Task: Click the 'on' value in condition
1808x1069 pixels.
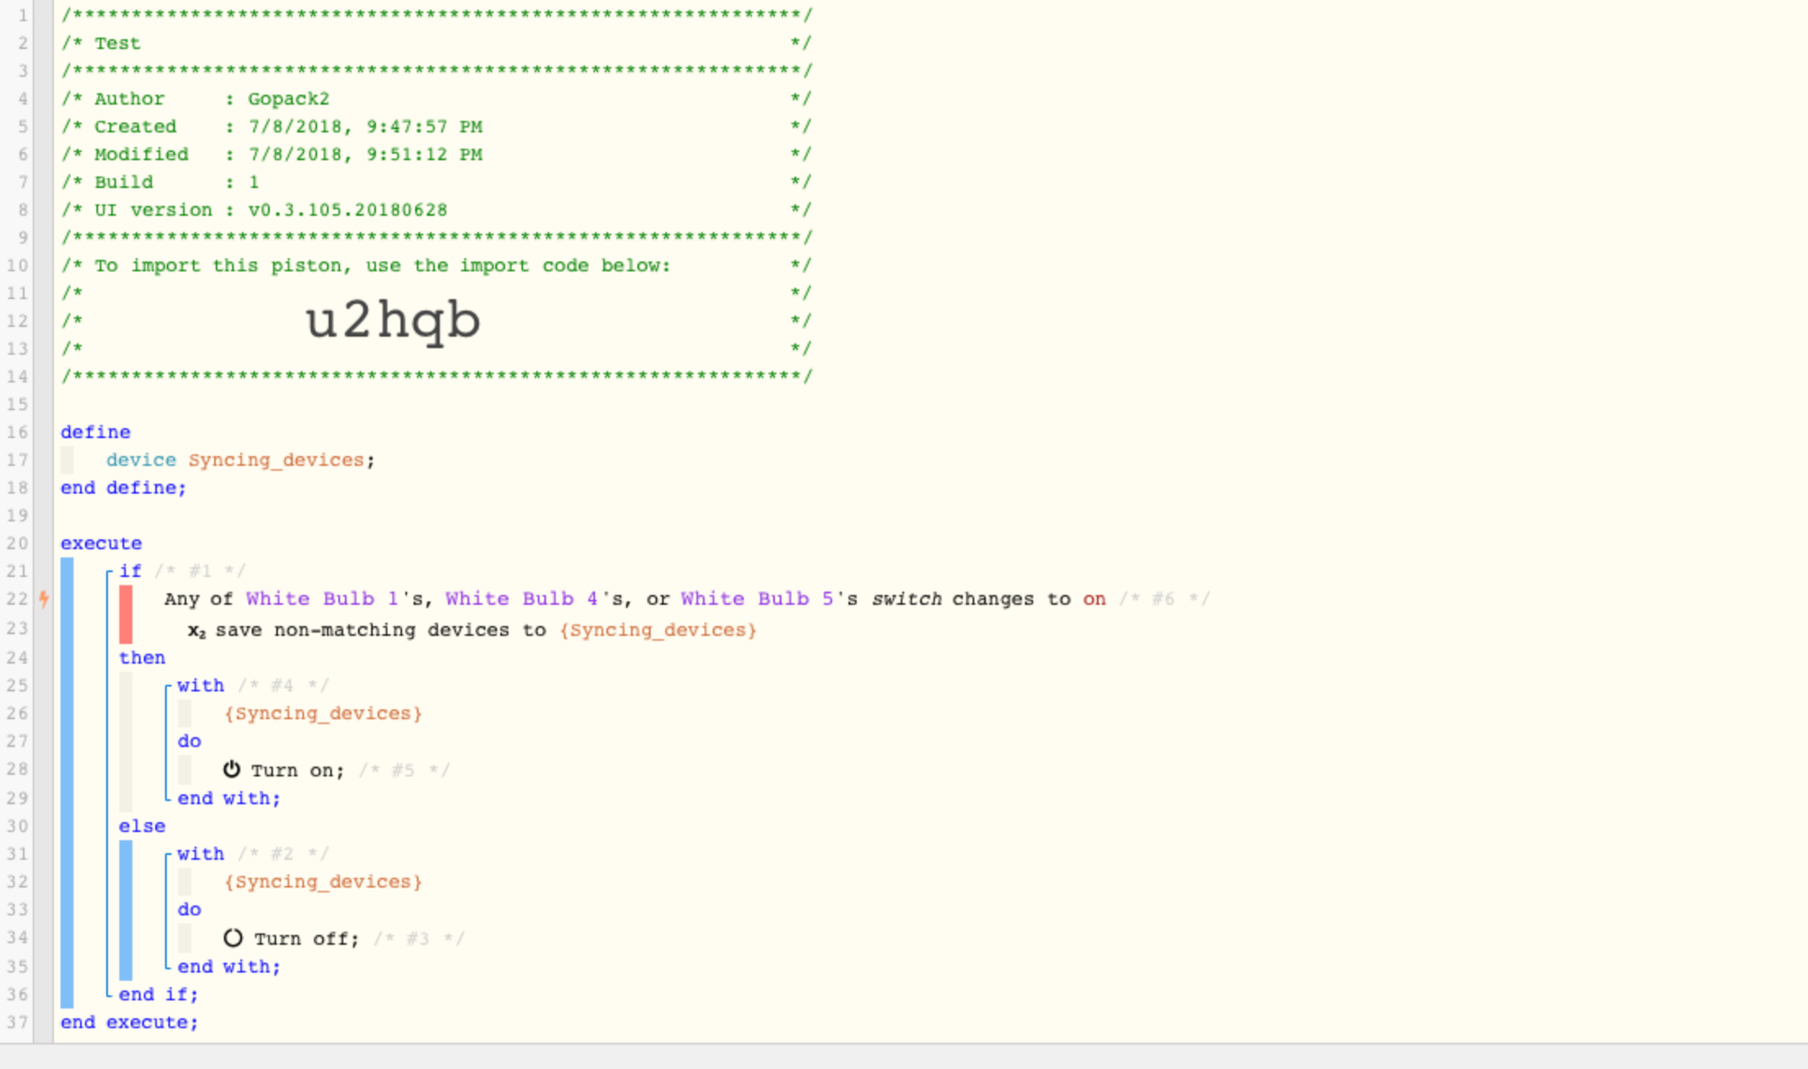Action: tap(1094, 599)
